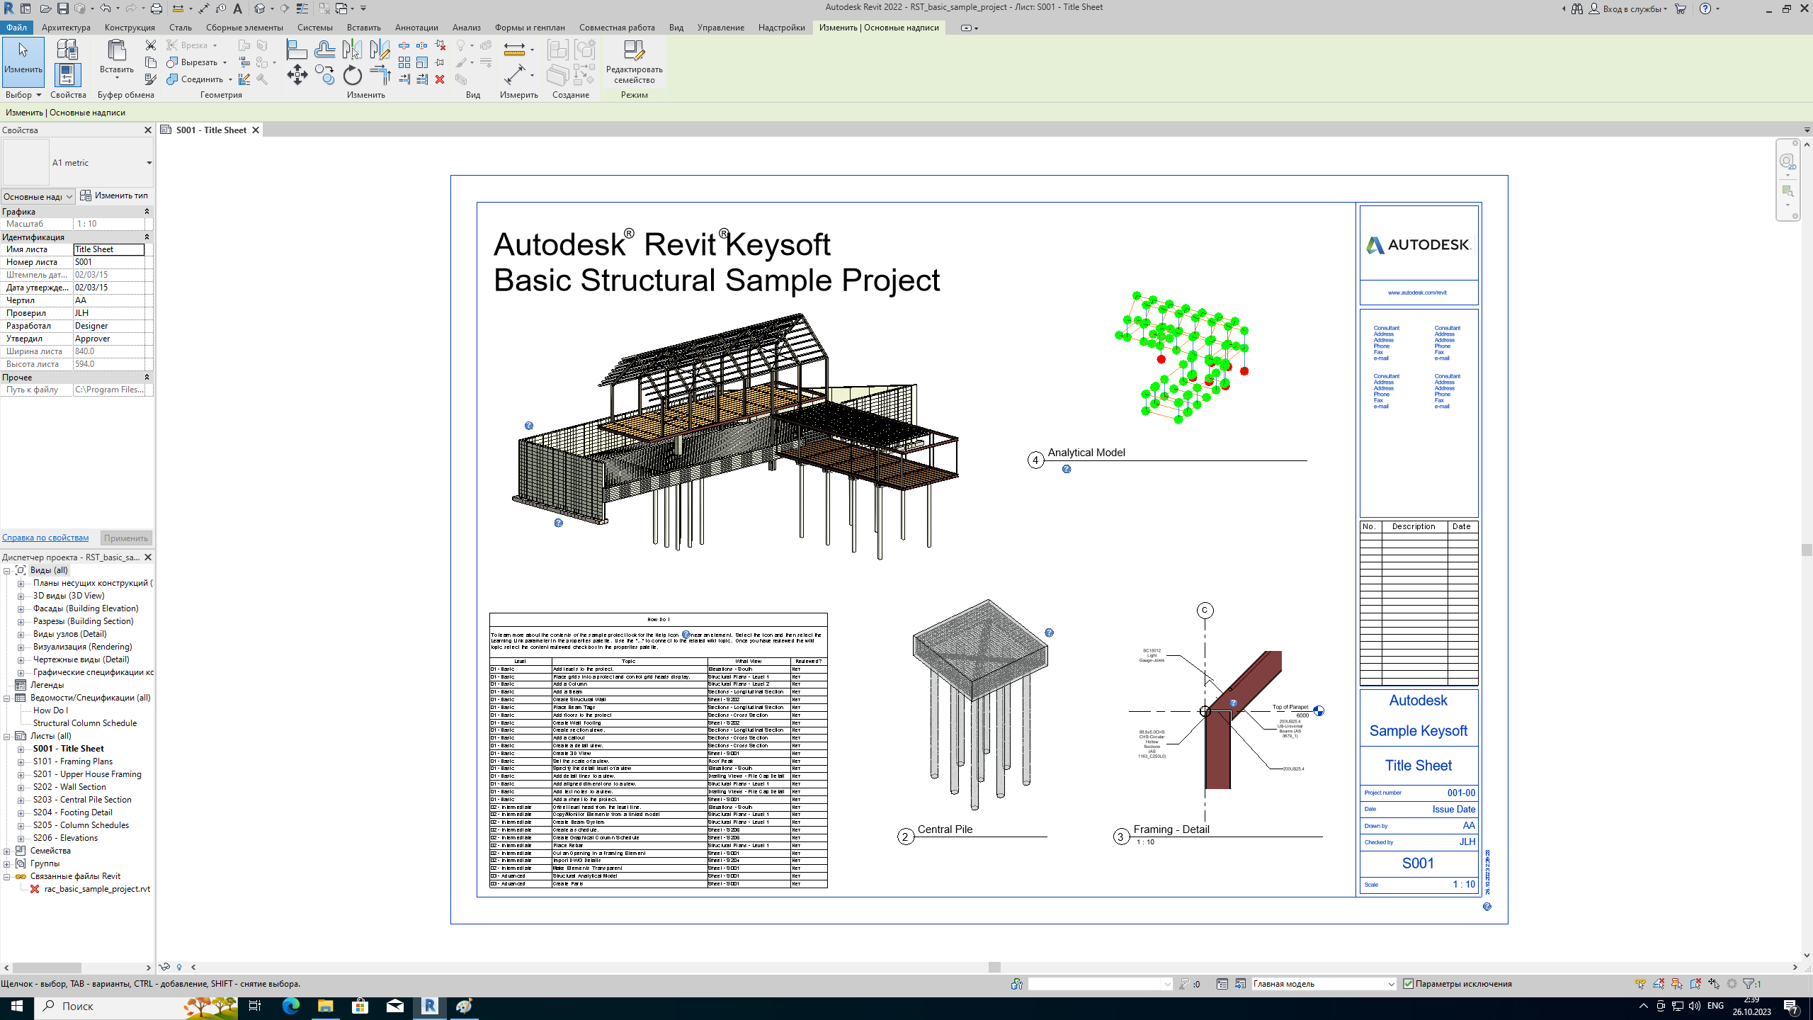Click the Project Browser horizontal scrollbar
1813x1020 pixels.
click(47, 968)
